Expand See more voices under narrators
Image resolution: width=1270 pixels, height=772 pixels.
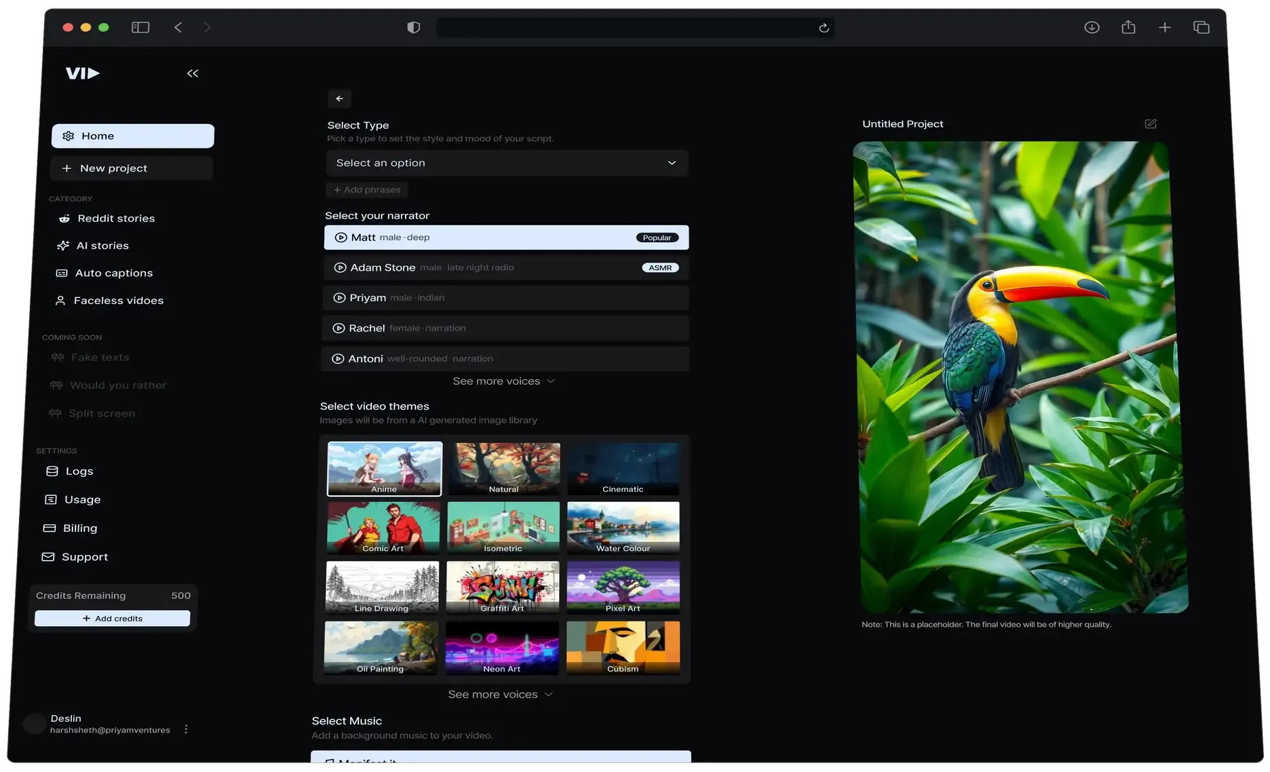(503, 381)
